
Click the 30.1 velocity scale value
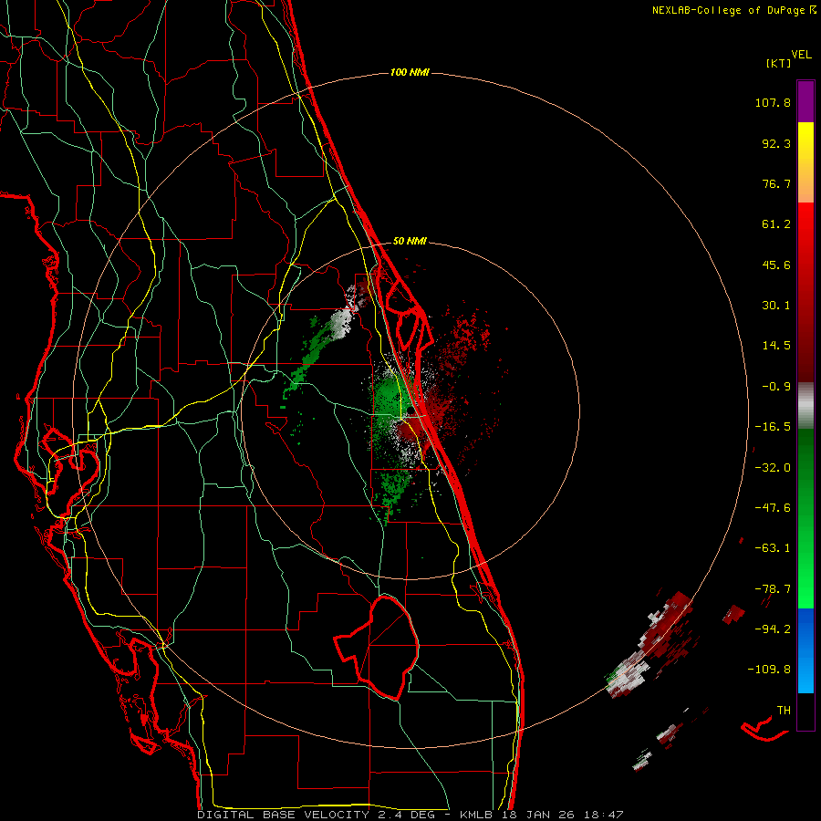776,306
